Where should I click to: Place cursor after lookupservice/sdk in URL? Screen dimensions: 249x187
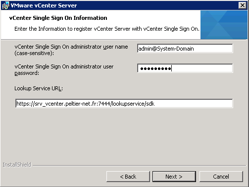tap(155, 104)
